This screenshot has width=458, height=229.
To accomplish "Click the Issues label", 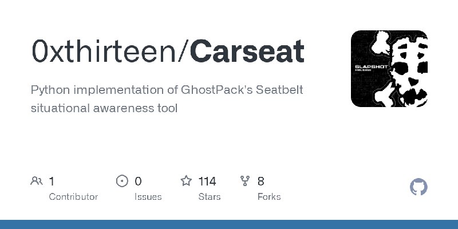I will point(148,197).
